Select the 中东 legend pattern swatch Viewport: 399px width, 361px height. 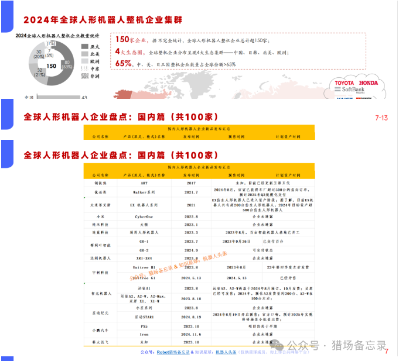[x=85, y=68]
